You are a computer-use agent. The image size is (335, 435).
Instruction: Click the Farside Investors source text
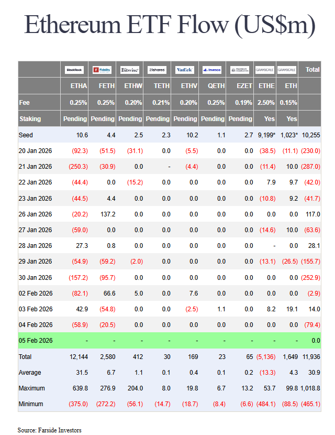point(50,430)
